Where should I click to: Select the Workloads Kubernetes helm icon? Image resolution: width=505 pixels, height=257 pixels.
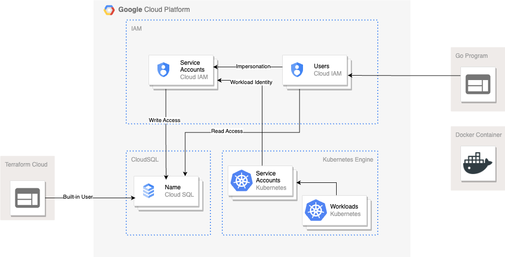point(316,211)
